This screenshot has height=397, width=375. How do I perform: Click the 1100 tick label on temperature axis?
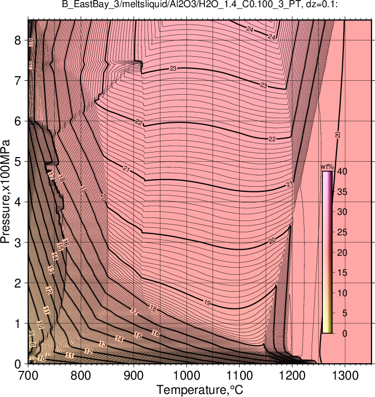[x=240, y=376]
